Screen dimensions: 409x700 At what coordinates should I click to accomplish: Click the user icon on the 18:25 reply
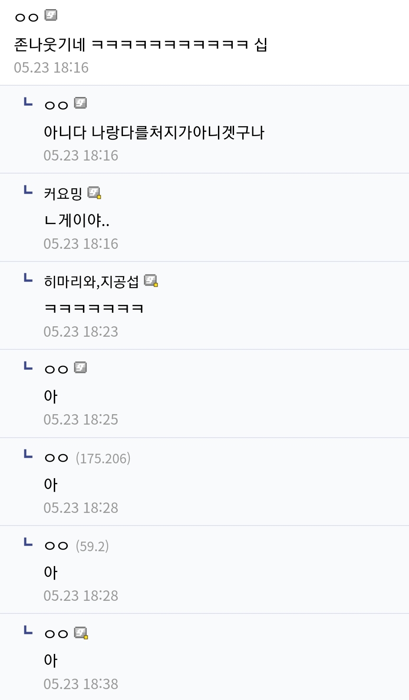(x=80, y=368)
